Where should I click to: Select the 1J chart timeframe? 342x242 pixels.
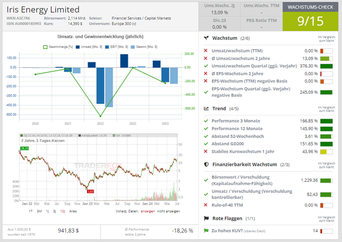tap(47, 211)
